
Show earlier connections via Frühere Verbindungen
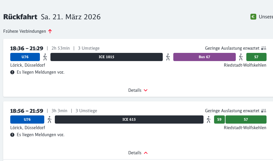[25, 31]
